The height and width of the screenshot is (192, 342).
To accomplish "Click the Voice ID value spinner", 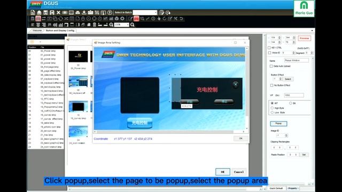I will [x=293, y=53].
